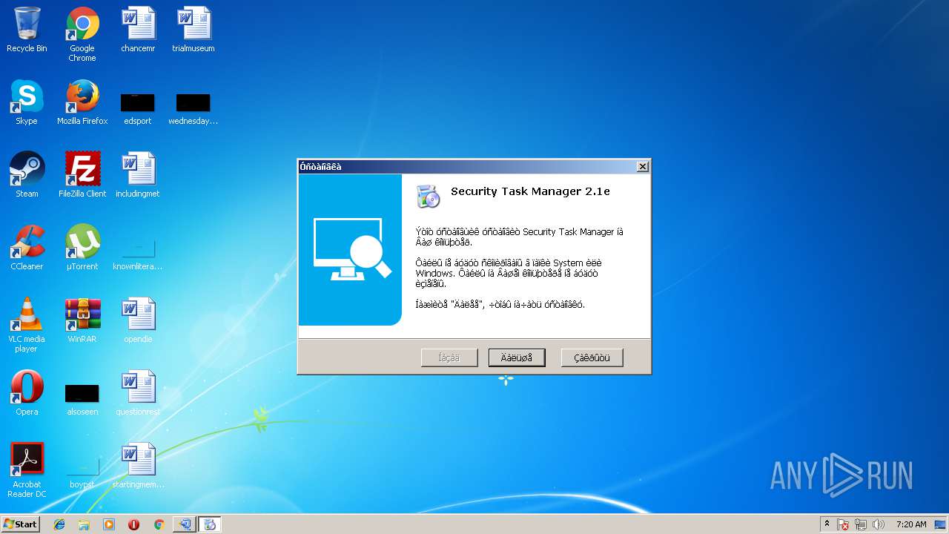The height and width of the screenshot is (534, 949).
Task: Close the Security Task Manager installer
Action: pyautogui.click(x=643, y=167)
